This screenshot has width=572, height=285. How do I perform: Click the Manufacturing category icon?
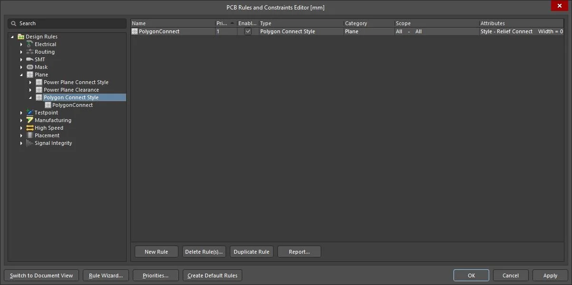[30, 120]
